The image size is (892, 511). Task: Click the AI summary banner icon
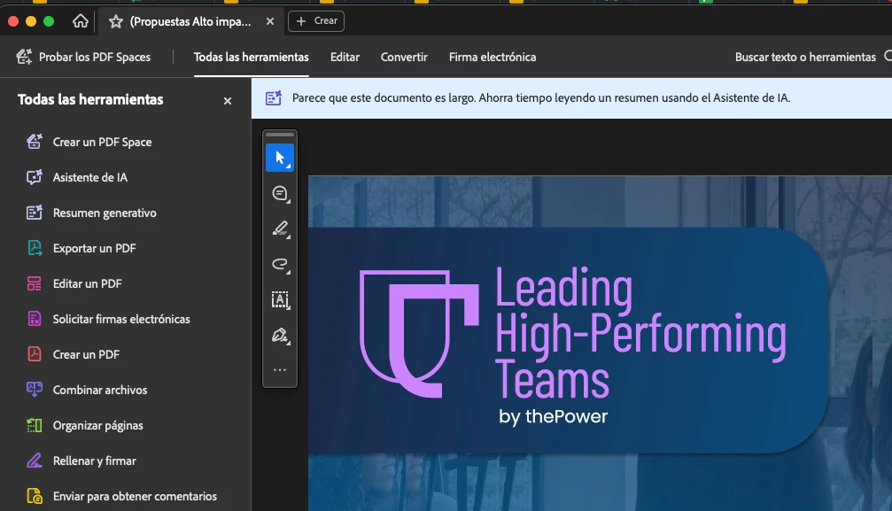[273, 98]
